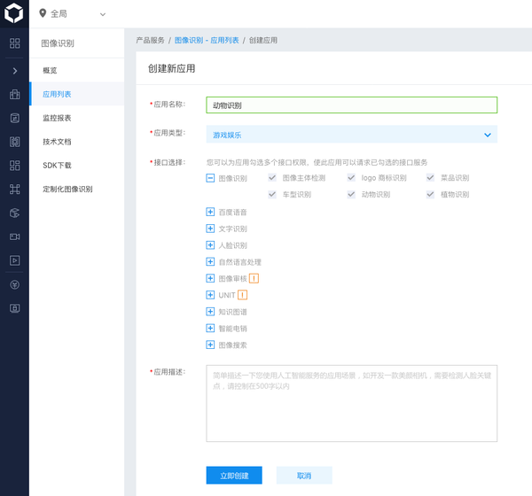Open the 应用类型 游戏娱乐 dropdown
The width and height of the screenshot is (532, 496).
pos(351,135)
